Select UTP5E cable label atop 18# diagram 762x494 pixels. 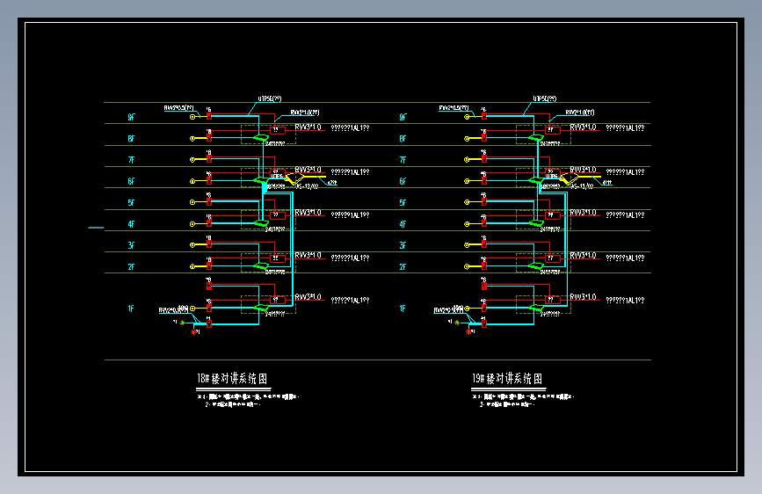270,98
